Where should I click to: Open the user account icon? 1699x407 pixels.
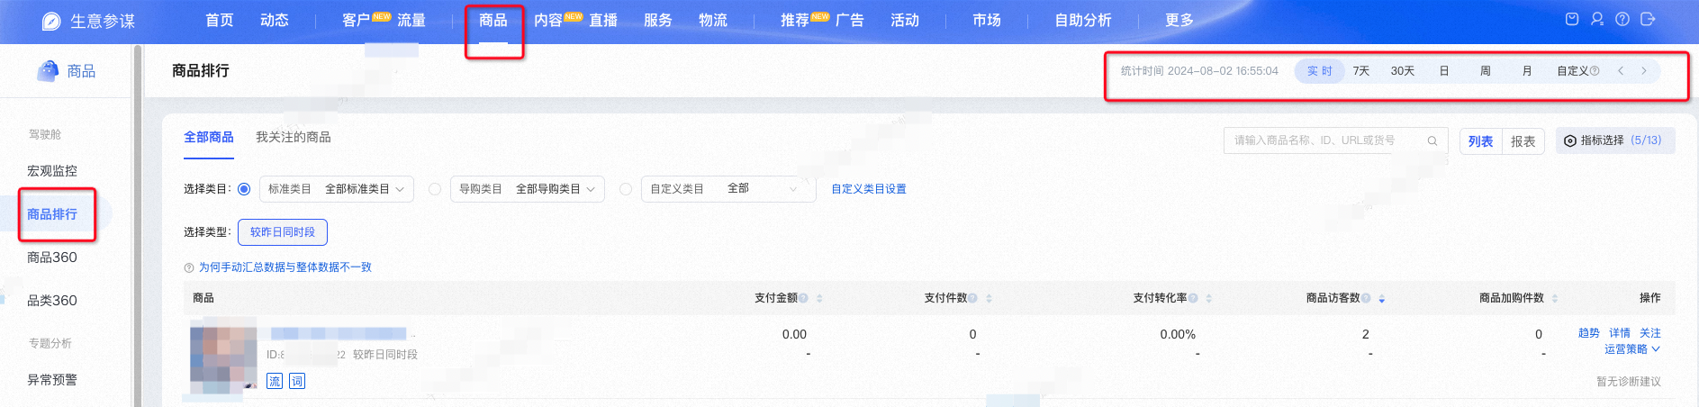(1597, 19)
